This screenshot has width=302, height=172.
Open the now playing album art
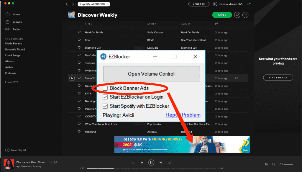coord(9,164)
